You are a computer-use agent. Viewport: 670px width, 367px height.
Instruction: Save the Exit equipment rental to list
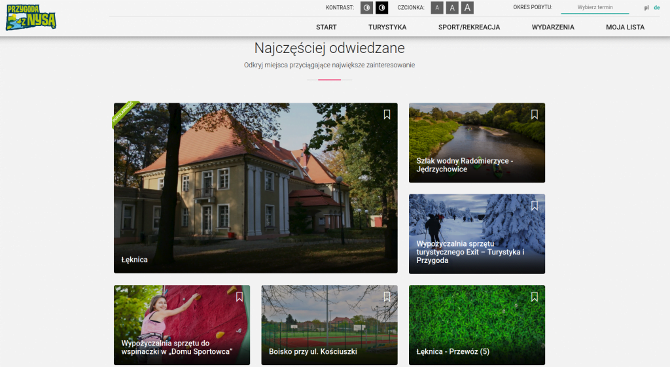[x=534, y=205]
